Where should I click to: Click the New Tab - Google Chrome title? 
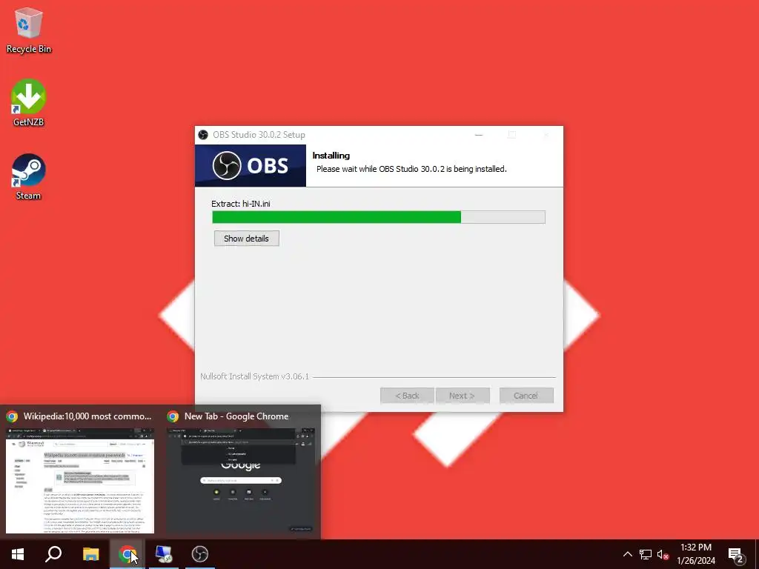tap(236, 416)
